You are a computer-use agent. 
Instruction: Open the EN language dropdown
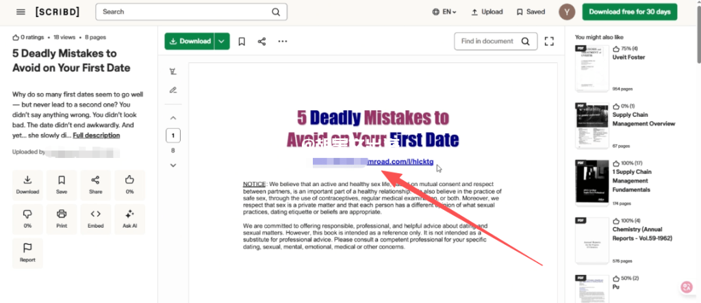pos(444,12)
